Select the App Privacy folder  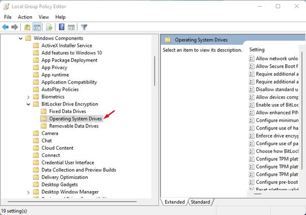click(x=54, y=67)
